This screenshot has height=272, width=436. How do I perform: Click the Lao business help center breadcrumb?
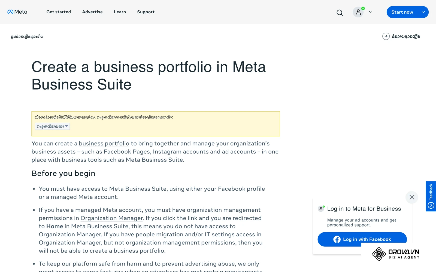[27, 36]
